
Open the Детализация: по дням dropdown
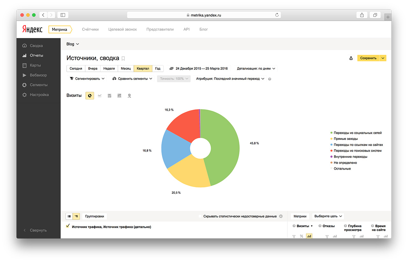coord(256,69)
